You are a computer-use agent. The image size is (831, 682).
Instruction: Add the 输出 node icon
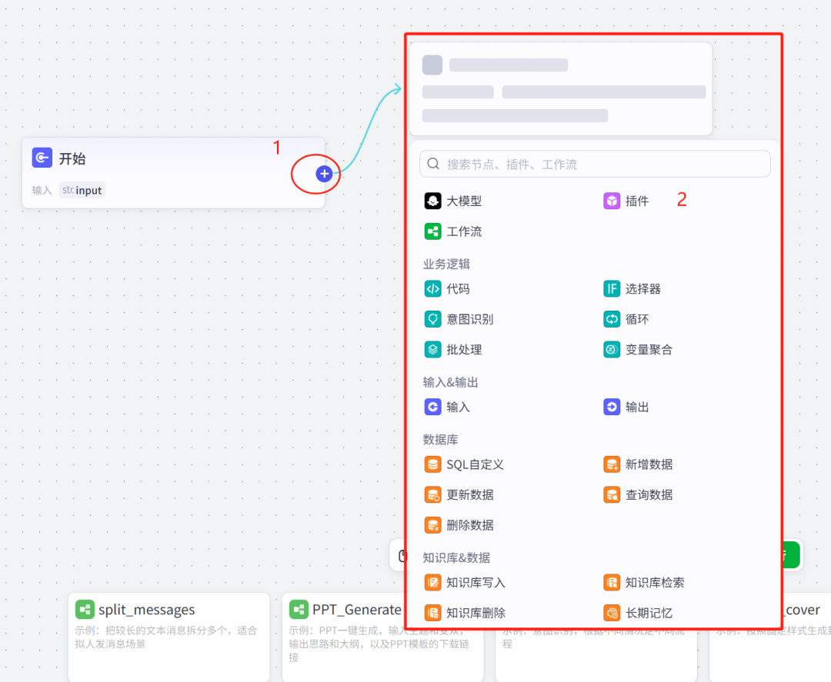(x=612, y=407)
